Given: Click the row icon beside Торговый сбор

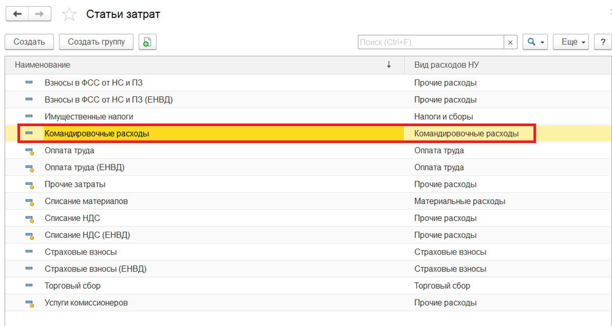Looking at the screenshot, I should click(29, 286).
